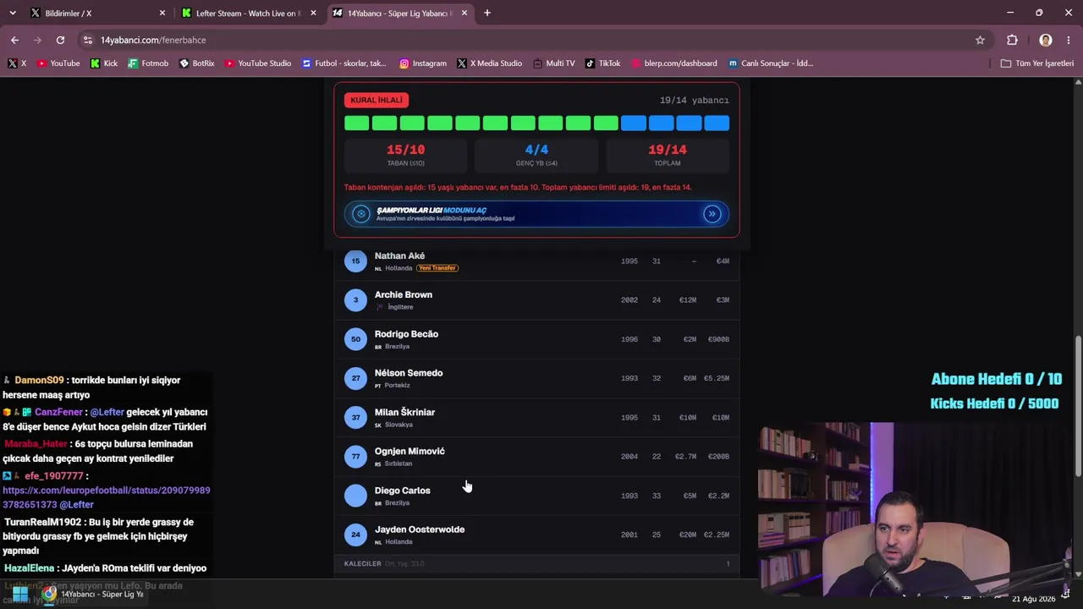Image resolution: width=1083 pixels, height=609 pixels.
Task: Click the HazalElena username in chat
Action: click(x=30, y=568)
